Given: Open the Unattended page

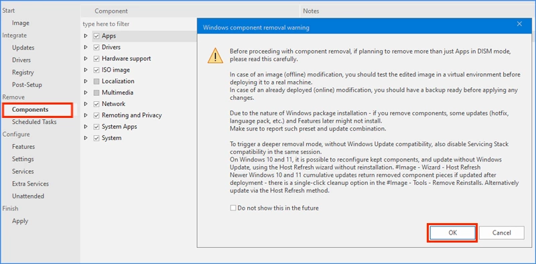Looking at the screenshot, I should (x=28, y=196).
